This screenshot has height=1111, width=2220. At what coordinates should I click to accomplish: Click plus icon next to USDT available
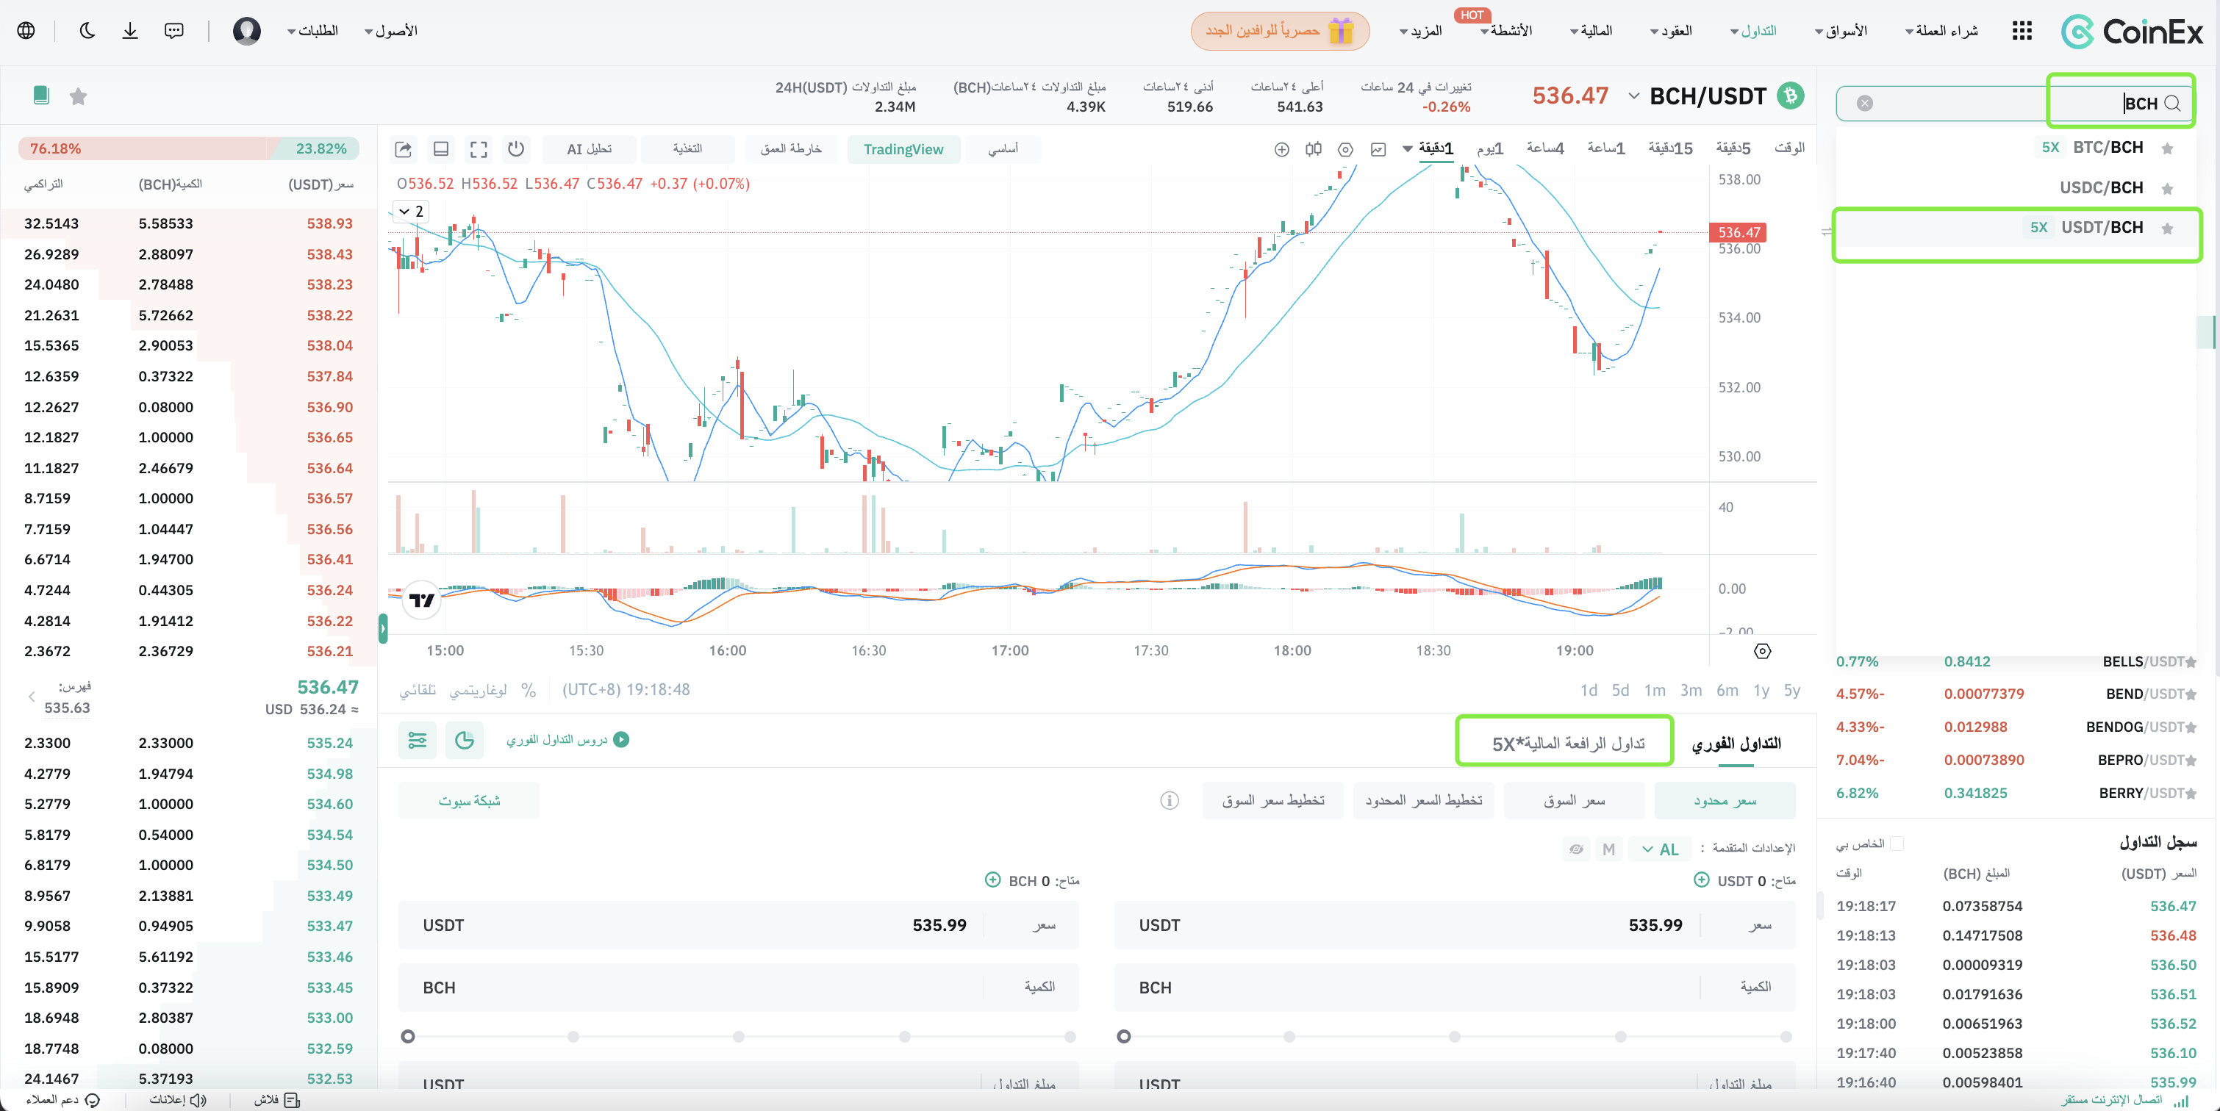click(1701, 880)
